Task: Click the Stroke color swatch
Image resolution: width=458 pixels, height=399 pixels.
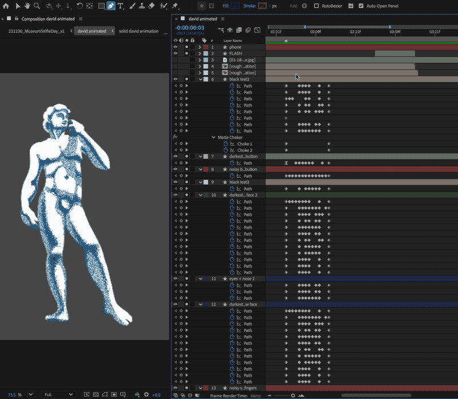Action: (x=262, y=6)
